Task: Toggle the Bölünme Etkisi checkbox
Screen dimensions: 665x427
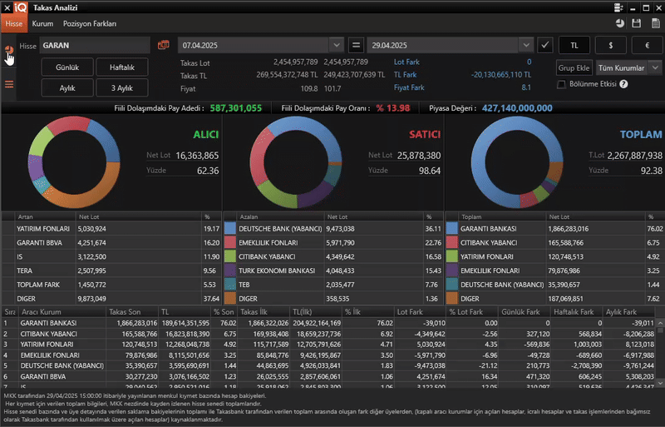Action: coord(561,84)
